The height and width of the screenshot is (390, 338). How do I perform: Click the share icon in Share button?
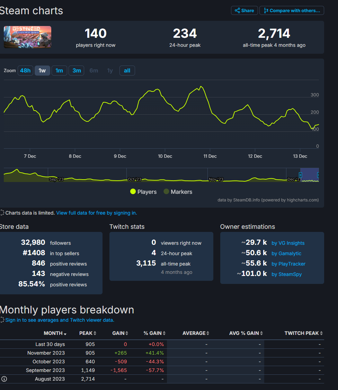(x=237, y=10)
